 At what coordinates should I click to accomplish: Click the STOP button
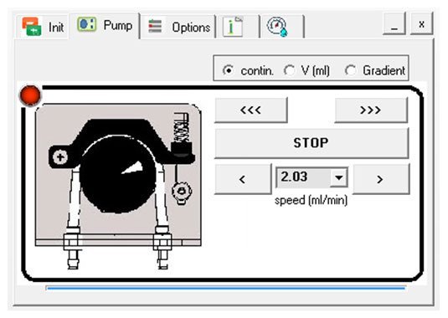coord(312,143)
